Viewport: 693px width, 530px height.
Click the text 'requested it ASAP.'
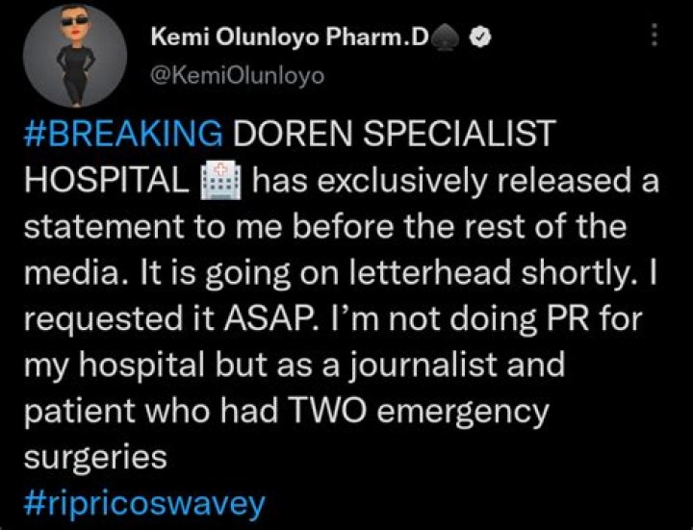[x=171, y=319]
